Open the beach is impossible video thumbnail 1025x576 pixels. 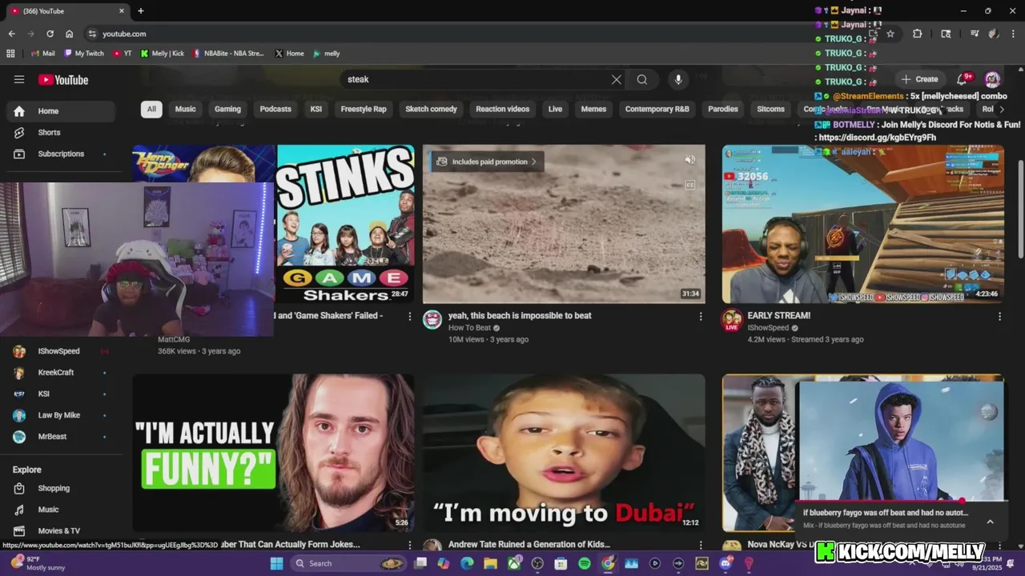click(x=564, y=224)
